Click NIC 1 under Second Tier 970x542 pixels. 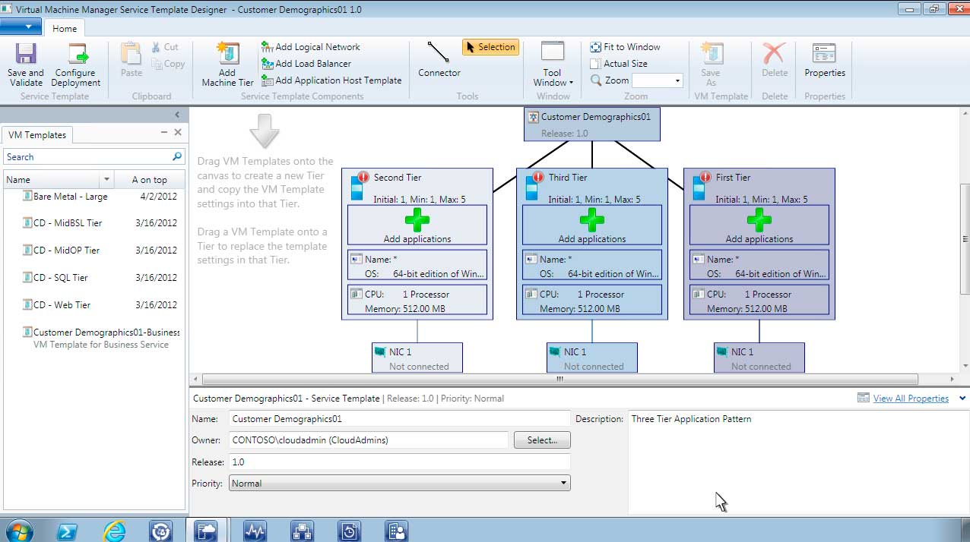click(x=417, y=358)
